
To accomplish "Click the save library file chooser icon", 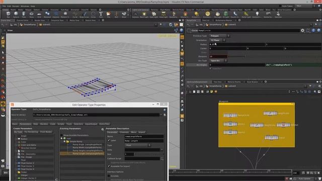I will point(165,115).
